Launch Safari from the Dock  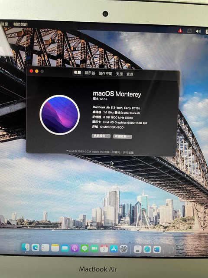[x=147, y=249]
